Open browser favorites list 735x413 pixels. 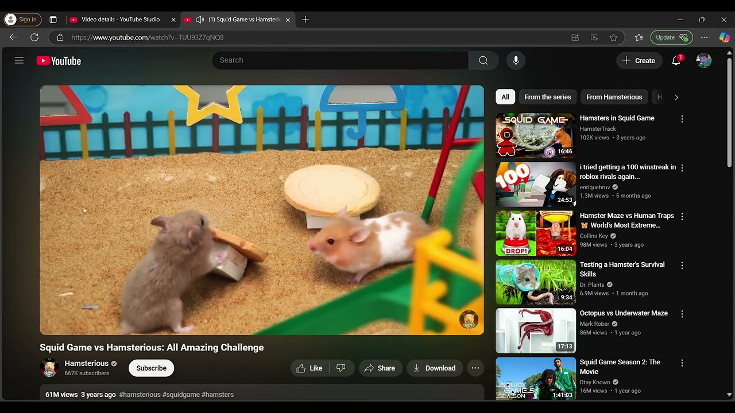tap(639, 37)
